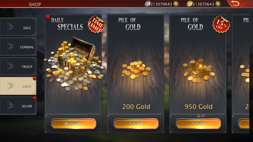Click the Time Limit badge on Daily Specials
The image size is (253, 142).
click(x=96, y=24)
